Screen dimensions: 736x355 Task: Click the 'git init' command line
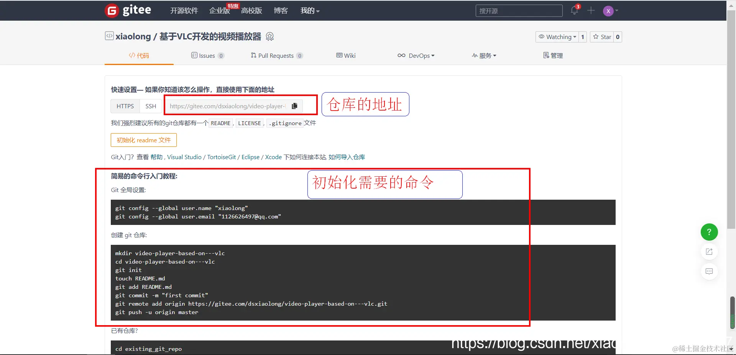128,270
